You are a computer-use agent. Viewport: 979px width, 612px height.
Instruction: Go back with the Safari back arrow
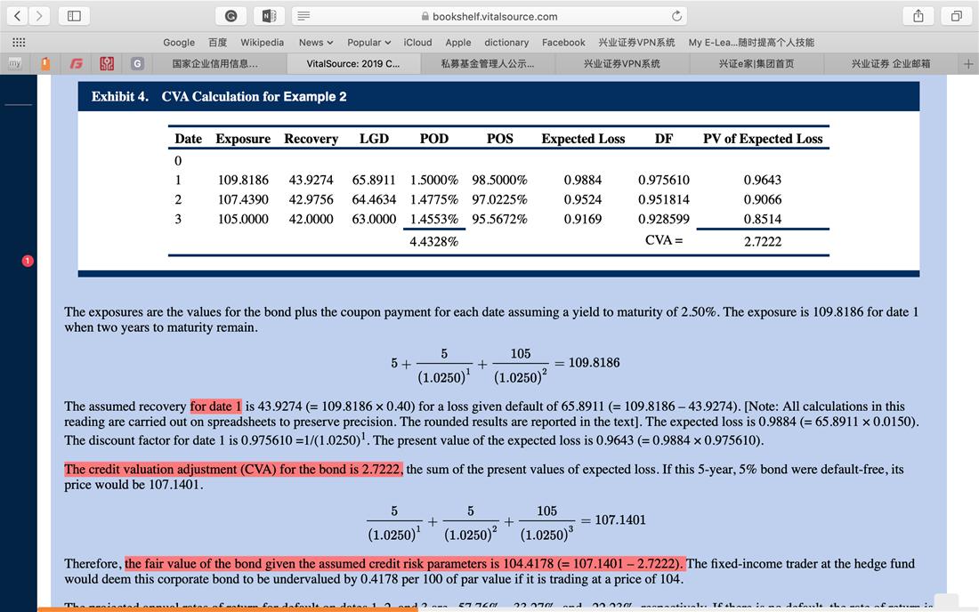[x=18, y=16]
